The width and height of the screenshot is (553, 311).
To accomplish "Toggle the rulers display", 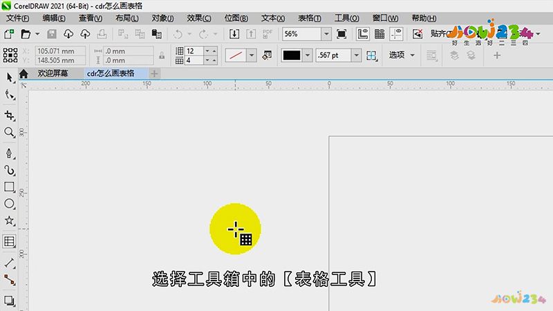I will click(362, 34).
